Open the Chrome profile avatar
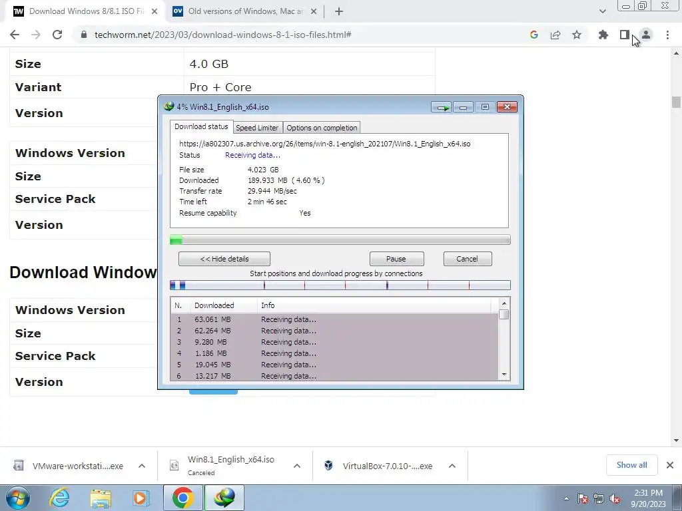The height and width of the screenshot is (511, 682). [646, 35]
